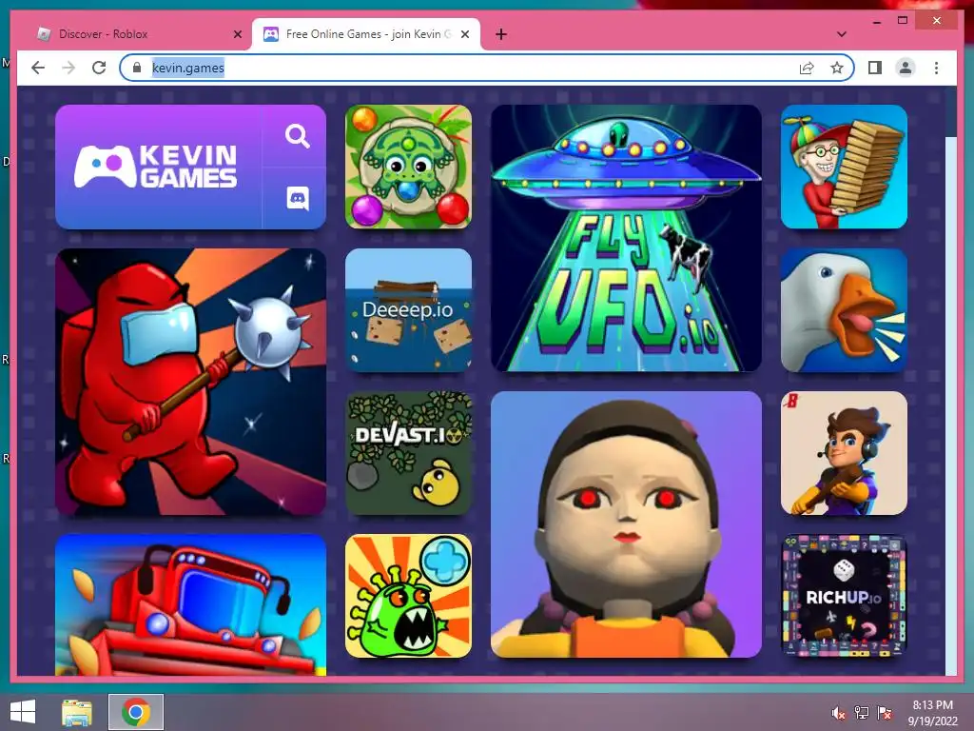Click the padlock site info icon
Screen dimensions: 974x731
(137, 68)
